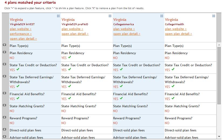Screen dimensions: 223x140
Task: Click Virginia heading above Virginia529 prePAID
Action: tap(68, 20)
